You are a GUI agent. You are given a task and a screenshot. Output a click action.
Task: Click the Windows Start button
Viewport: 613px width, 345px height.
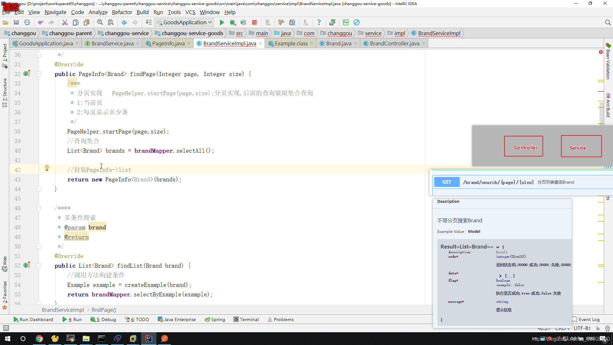[x=8, y=339]
